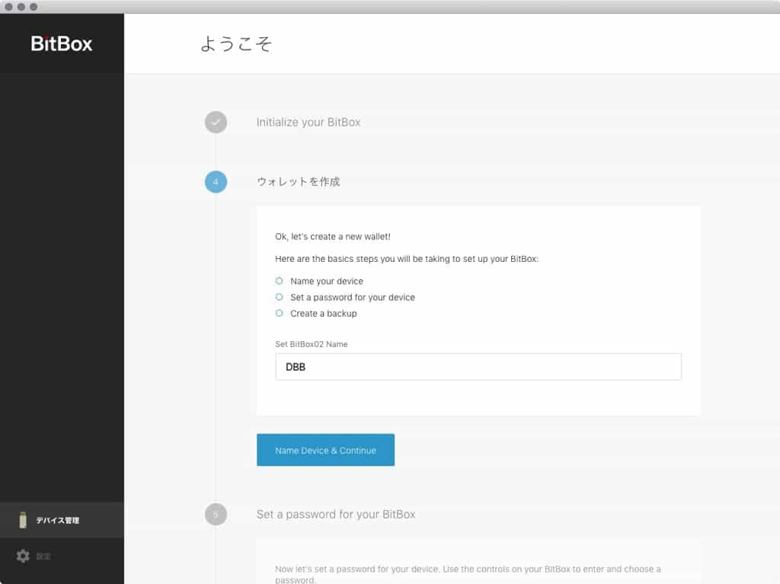Viewport: 780px width, 584px height.
Task: Close the BitBox app window
Action: point(8,7)
